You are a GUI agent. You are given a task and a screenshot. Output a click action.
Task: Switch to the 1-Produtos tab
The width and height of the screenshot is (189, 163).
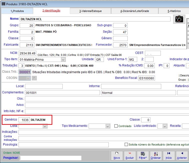click(17, 11)
